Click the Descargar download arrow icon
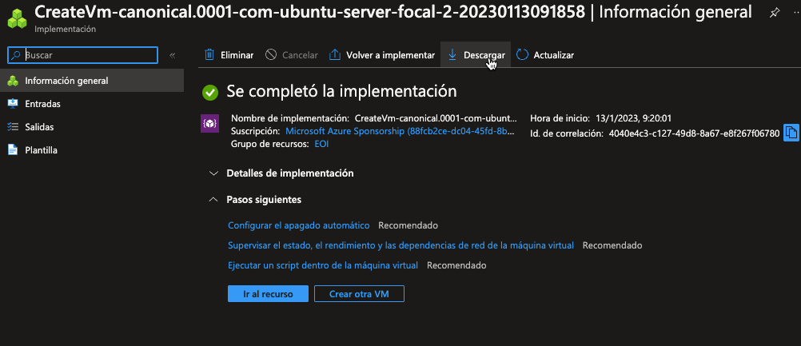 [452, 55]
